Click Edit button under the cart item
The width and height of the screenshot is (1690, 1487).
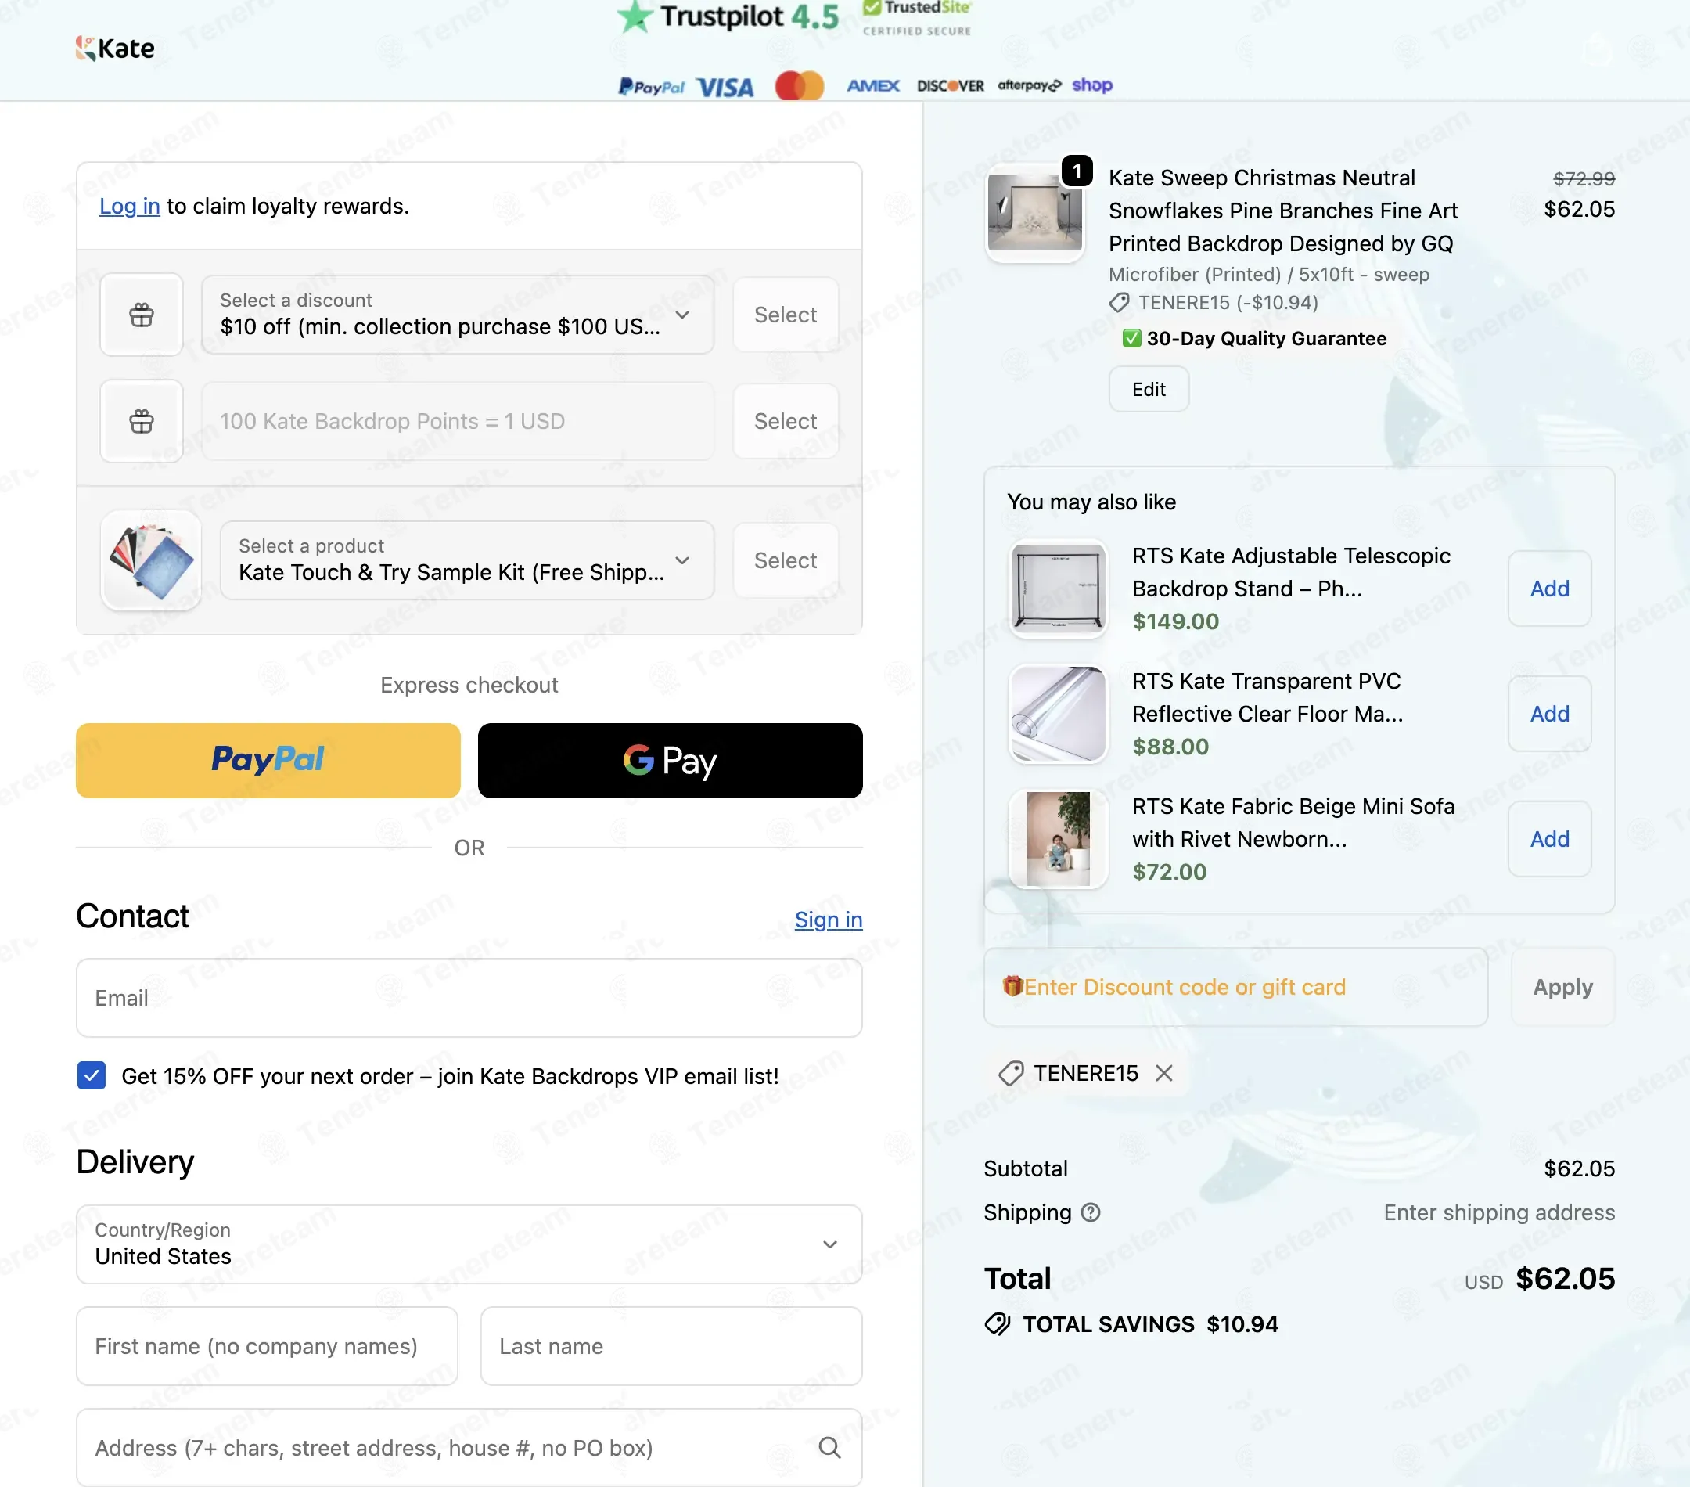[1149, 389]
